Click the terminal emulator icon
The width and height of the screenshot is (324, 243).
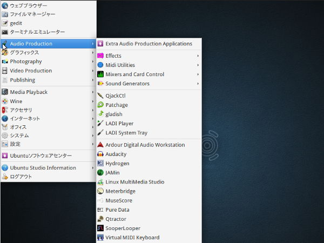(5, 32)
